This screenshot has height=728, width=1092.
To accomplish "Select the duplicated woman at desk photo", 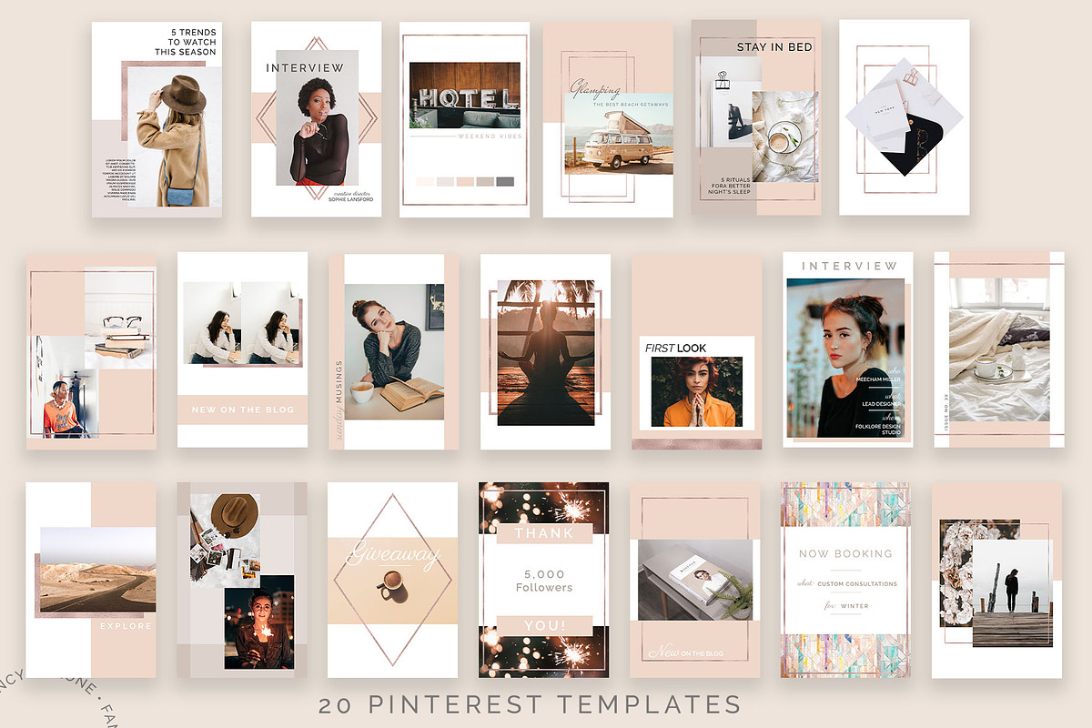I will click(241, 322).
